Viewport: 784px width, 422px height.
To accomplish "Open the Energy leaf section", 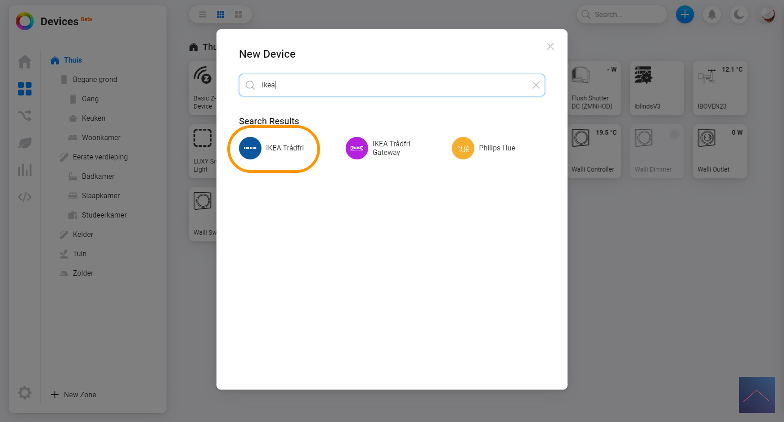I will coord(25,143).
